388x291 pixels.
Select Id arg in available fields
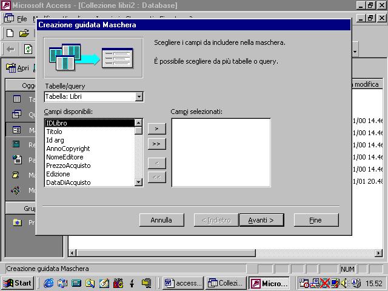(90, 140)
